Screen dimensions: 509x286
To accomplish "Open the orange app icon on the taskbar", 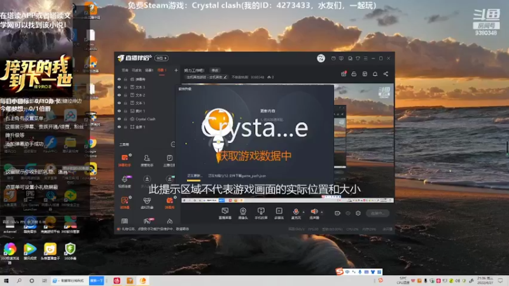I will [143, 280].
